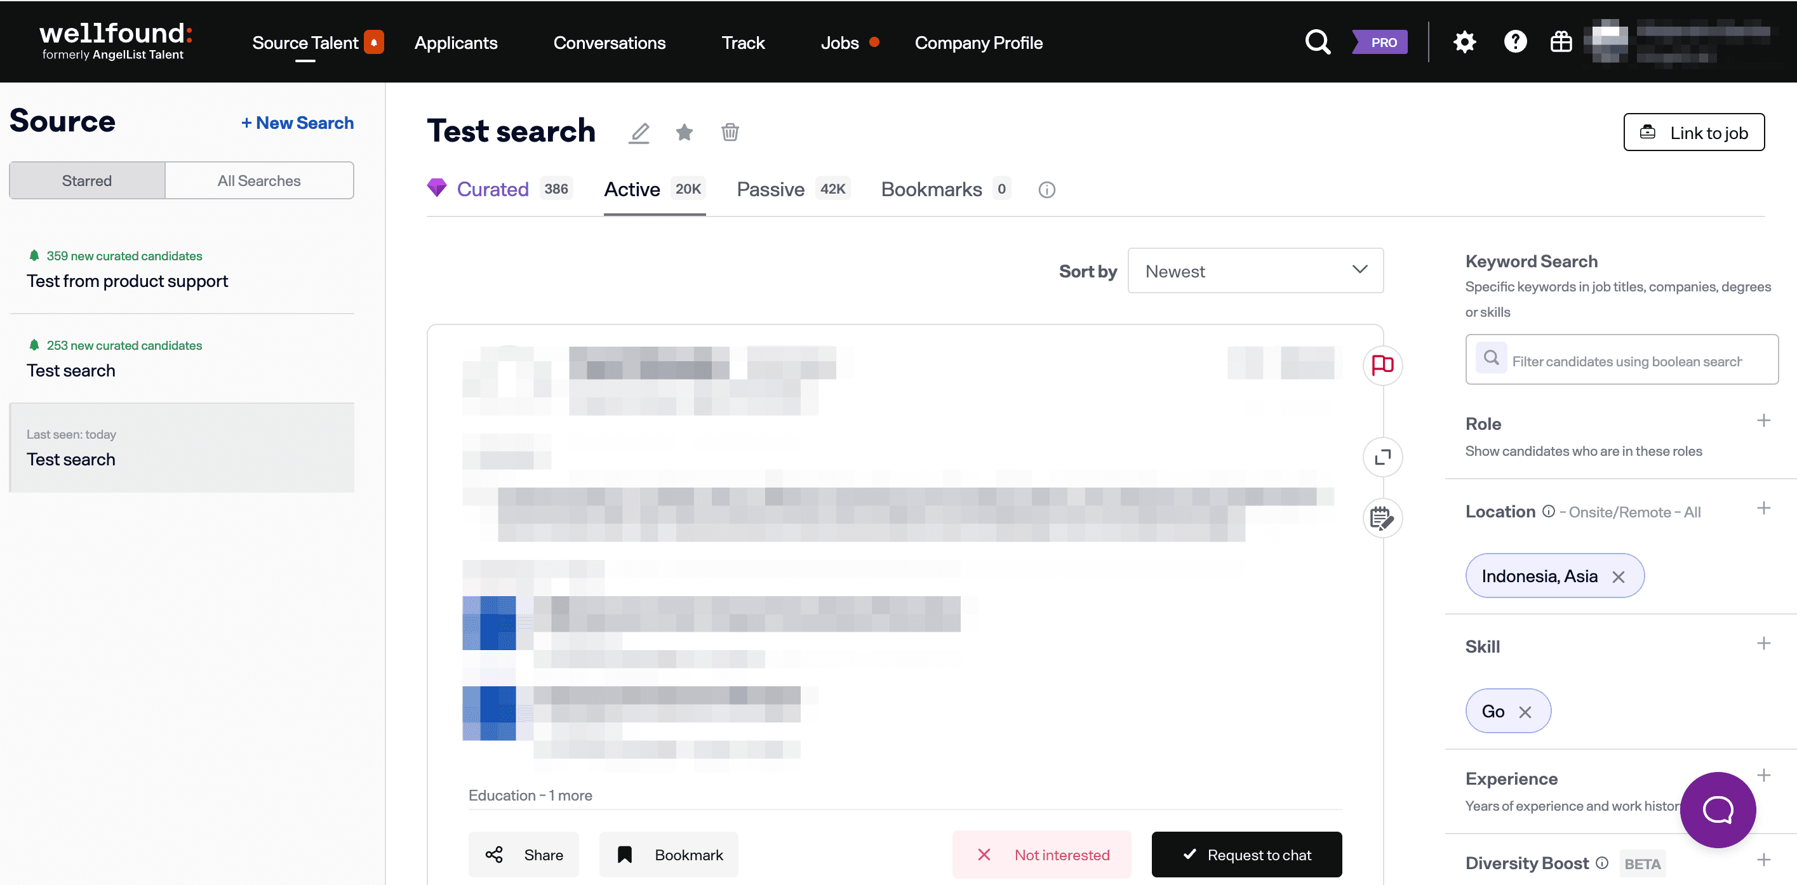This screenshot has height=885, width=1797.
Task: Switch to the All Searches toggle
Action: [x=259, y=181]
